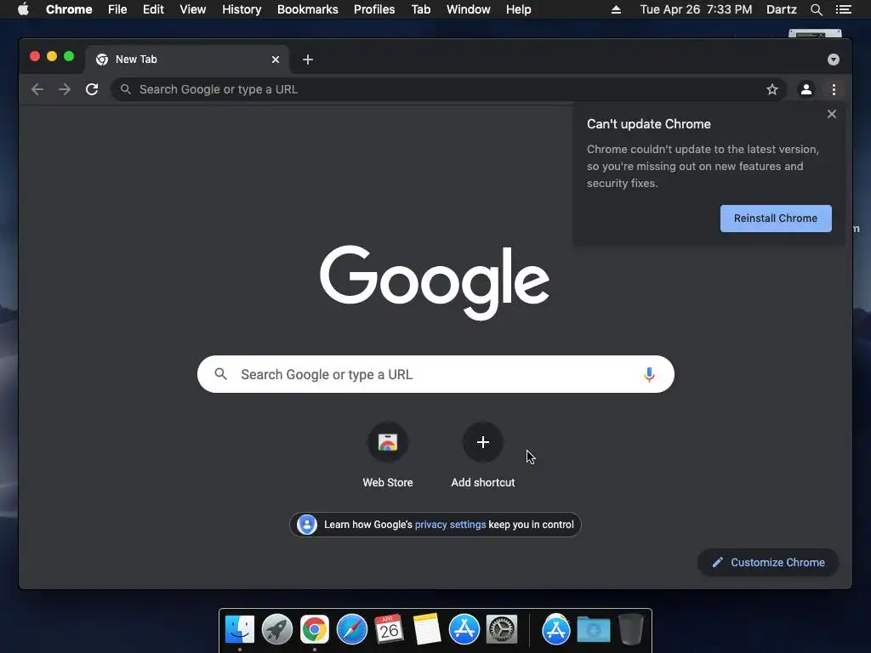
Task: Go forward using the forward arrow
Action: pyautogui.click(x=65, y=89)
